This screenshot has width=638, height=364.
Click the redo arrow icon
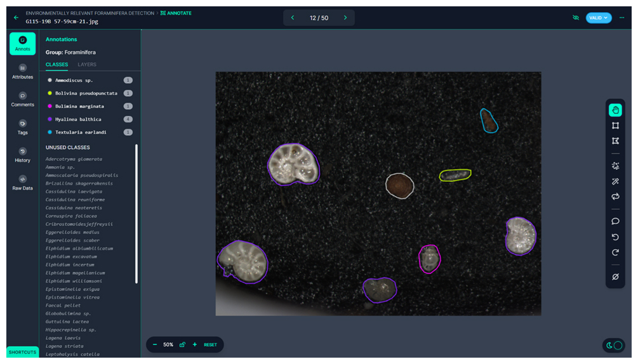[x=615, y=252]
